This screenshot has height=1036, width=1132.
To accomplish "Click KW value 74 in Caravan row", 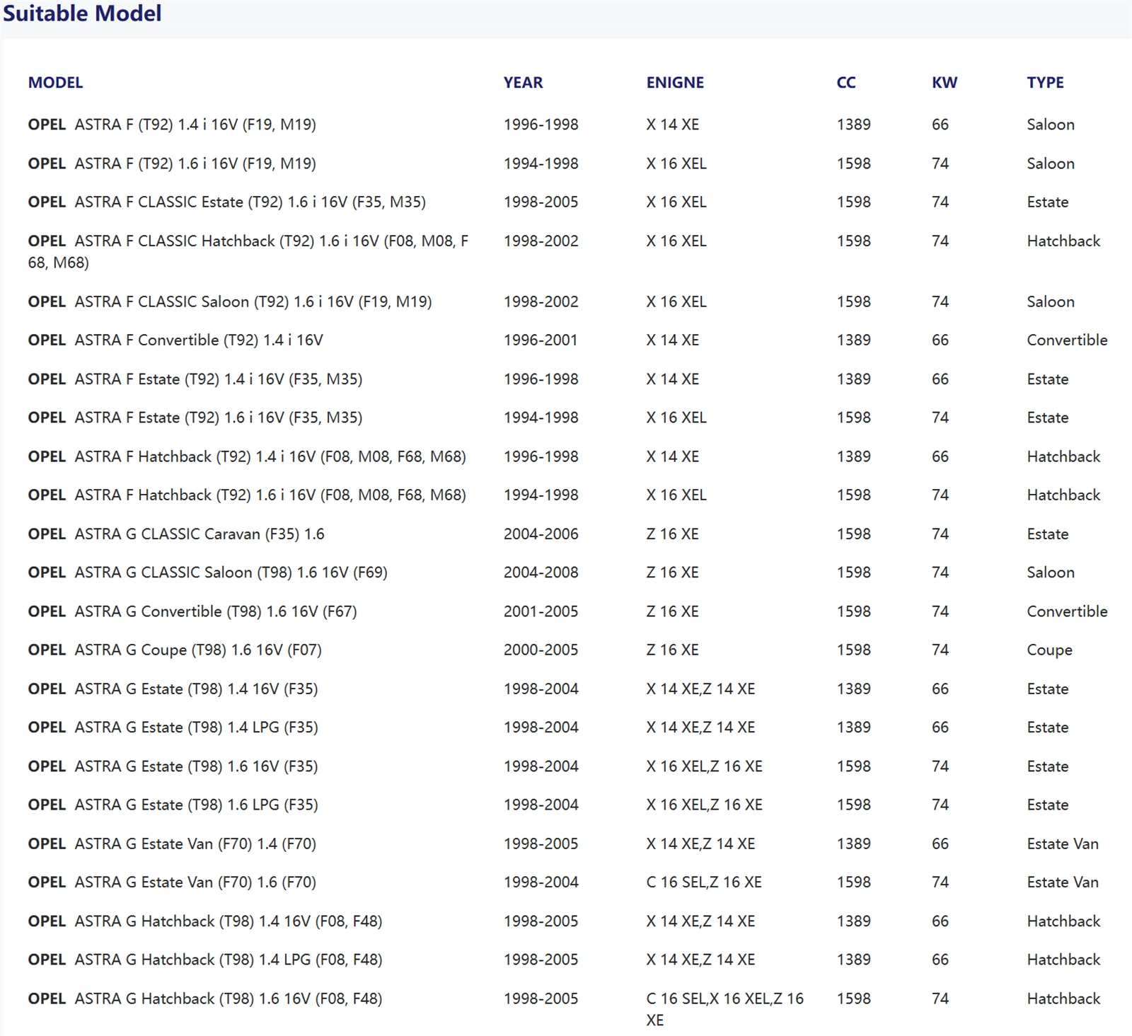I will coord(940,534).
